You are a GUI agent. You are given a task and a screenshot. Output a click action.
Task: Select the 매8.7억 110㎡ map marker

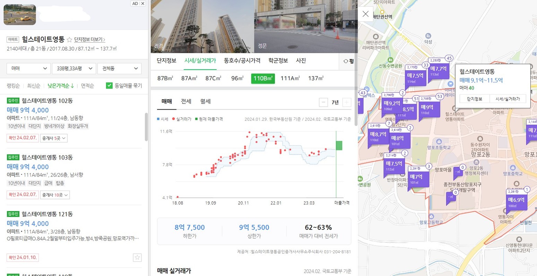[x=378, y=136]
